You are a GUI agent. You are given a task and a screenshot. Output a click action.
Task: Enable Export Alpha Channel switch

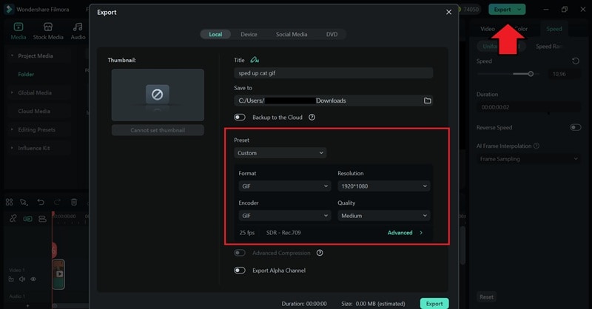click(x=239, y=271)
